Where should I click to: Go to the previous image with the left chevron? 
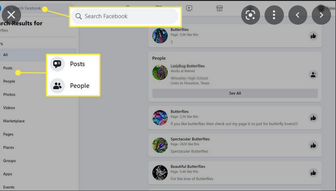(298, 15)
